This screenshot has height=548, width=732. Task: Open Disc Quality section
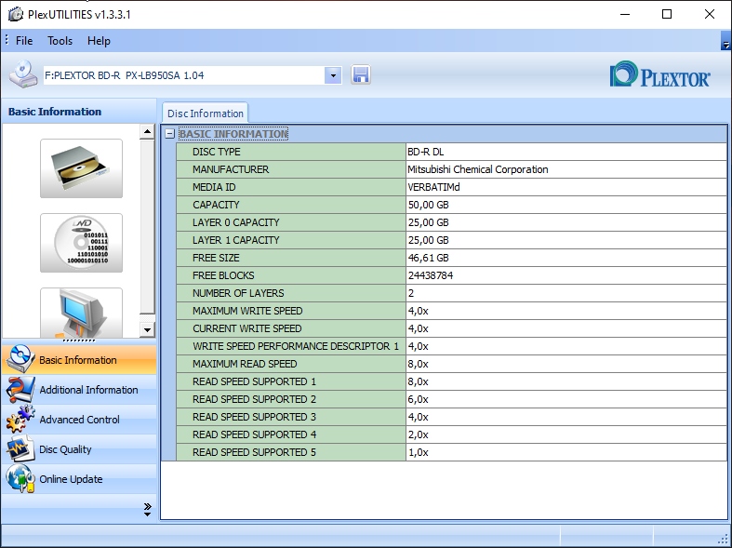78,449
